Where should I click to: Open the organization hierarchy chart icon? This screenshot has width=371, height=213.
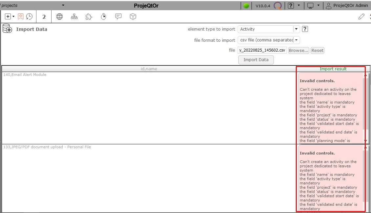[74, 16]
